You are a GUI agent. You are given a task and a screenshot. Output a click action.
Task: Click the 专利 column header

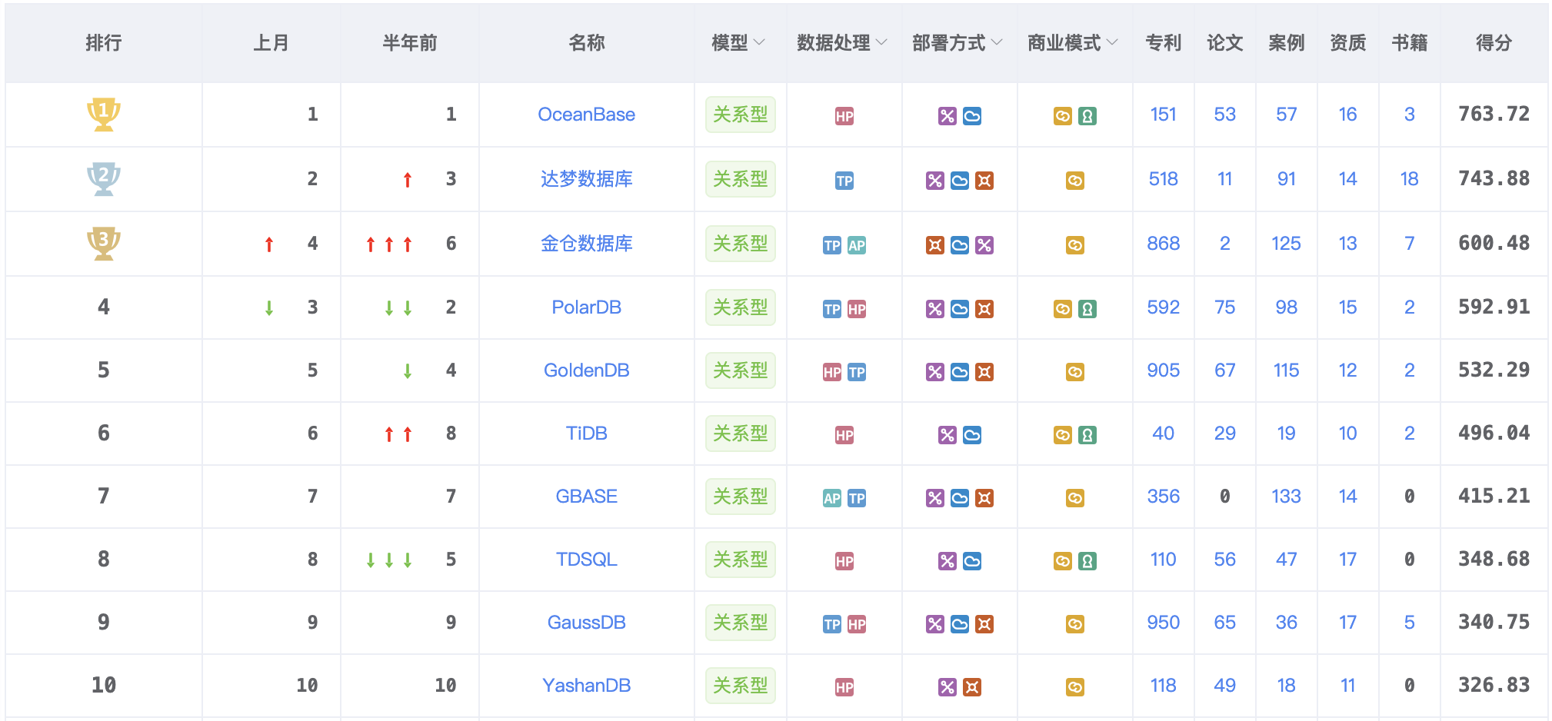pyautogui.click(x=1163, y=42)
